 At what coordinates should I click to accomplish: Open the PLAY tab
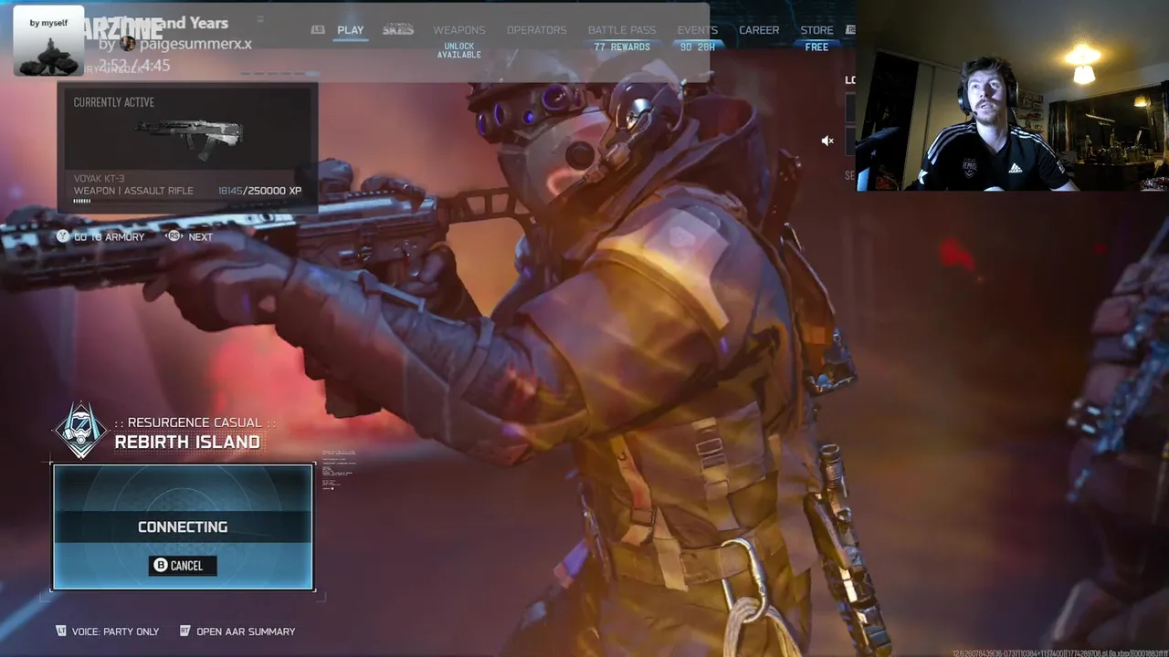(x=350, y=30)
